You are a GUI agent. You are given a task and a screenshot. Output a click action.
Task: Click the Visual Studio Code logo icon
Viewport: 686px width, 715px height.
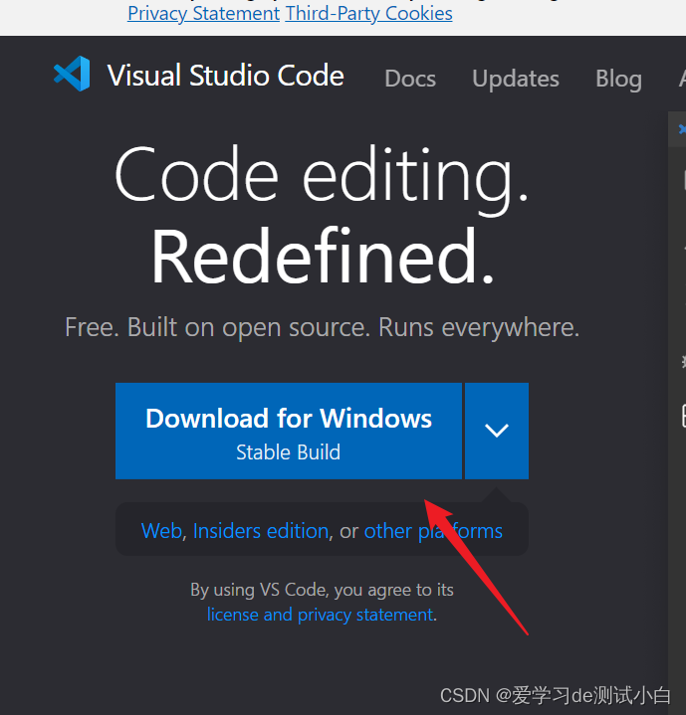tap(72, 74)
